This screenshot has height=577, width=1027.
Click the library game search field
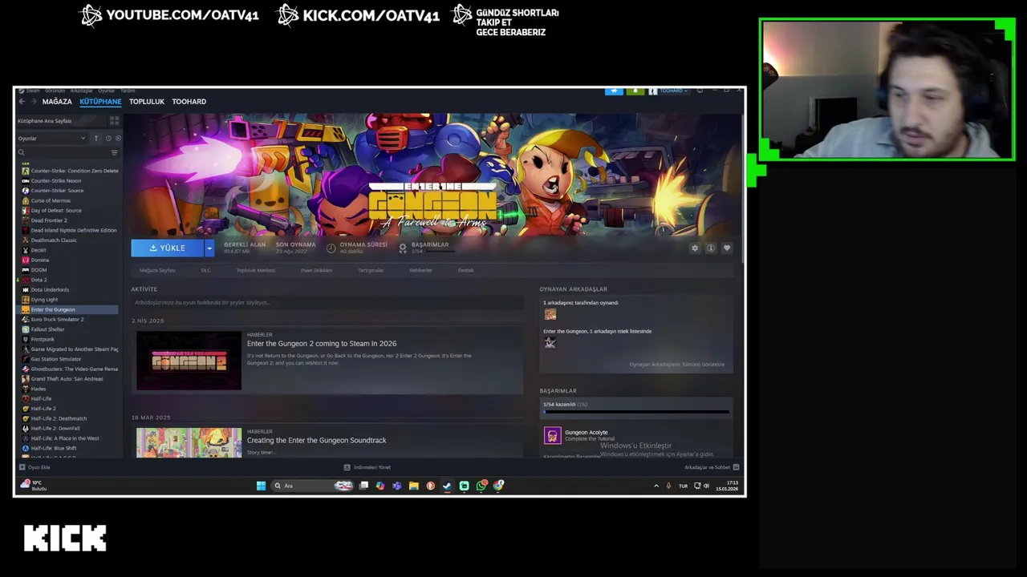tap(61, 152)
